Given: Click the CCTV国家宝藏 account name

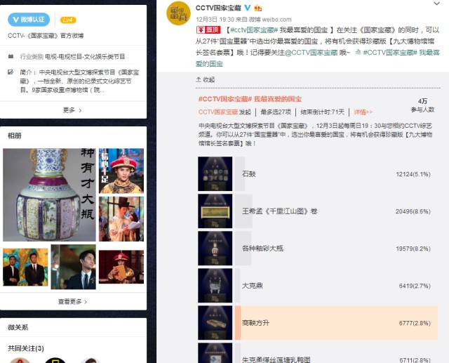Looking at the screenshot, I should click(218, 8).
